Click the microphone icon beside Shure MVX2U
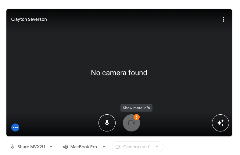 tap(13, 147)
